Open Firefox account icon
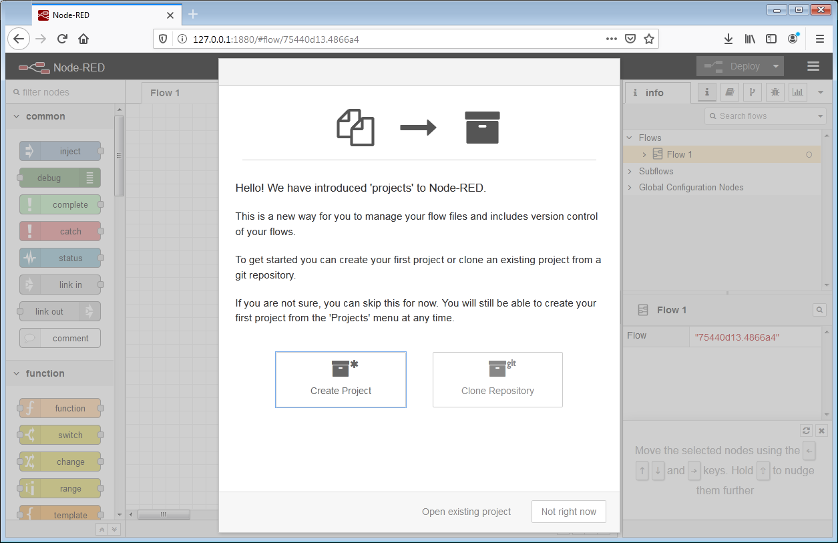838x543 pixels. click(x=793, y=39)
